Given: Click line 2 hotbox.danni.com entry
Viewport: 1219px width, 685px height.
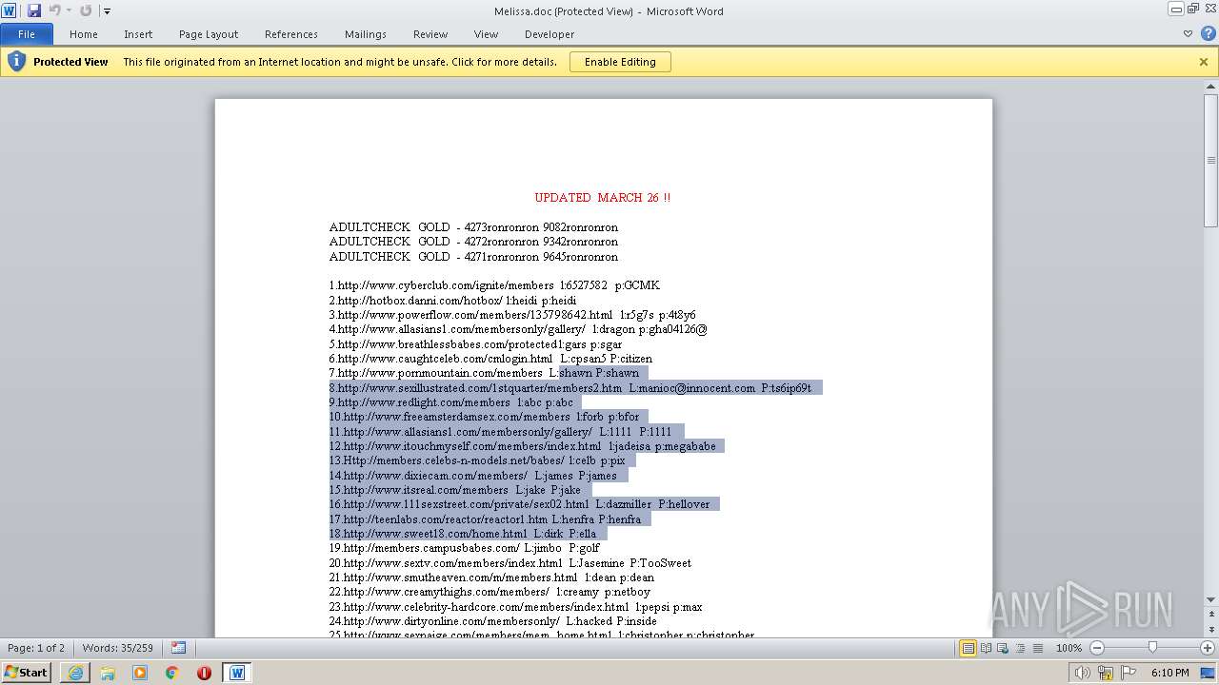Looking at the screenshot, I should pos(452,301).
